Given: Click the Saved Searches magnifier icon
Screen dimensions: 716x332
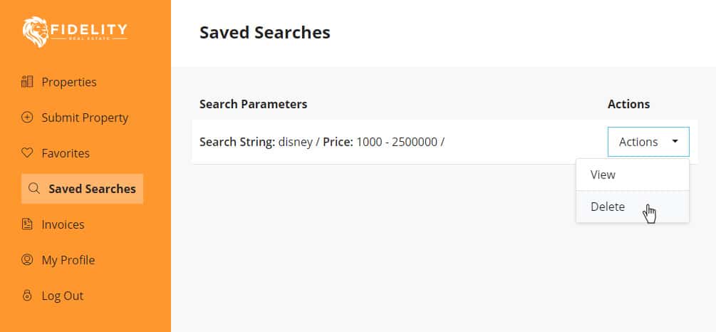Looking at the screenshot, I should (33, 189).
